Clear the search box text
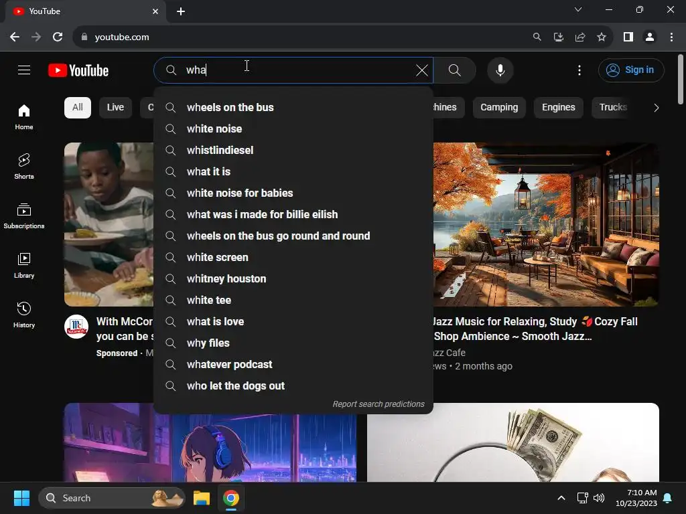This screenshot has height=514, width=686. pyautogui.click(x=422, y=70)
